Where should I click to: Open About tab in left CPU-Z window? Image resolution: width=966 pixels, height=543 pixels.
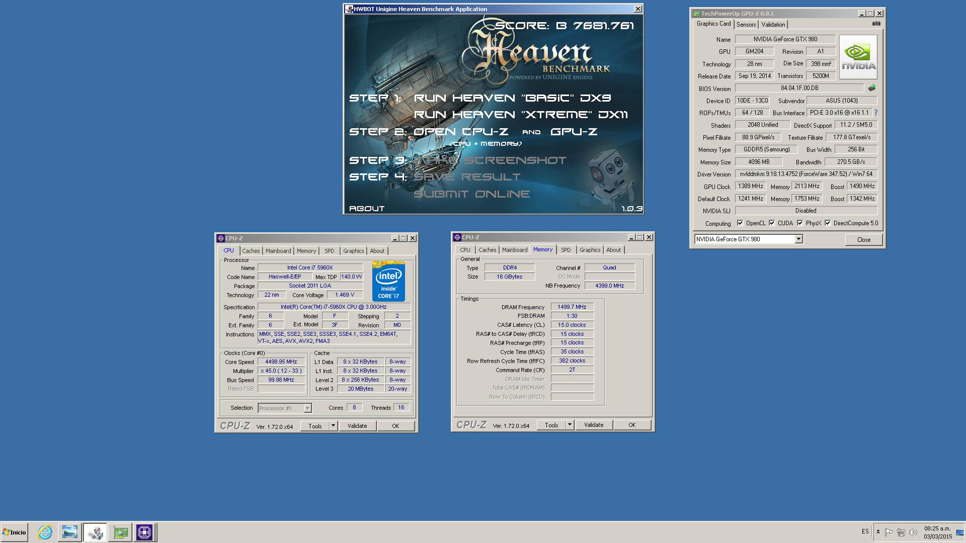click(x=377, y=251)
